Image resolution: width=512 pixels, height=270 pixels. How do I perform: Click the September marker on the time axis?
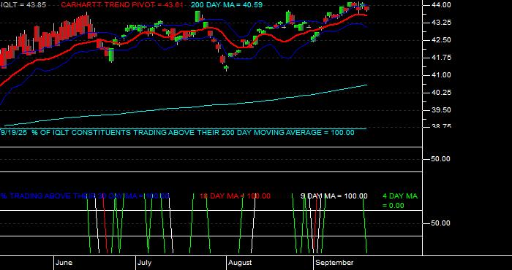[x=335, y=263]
